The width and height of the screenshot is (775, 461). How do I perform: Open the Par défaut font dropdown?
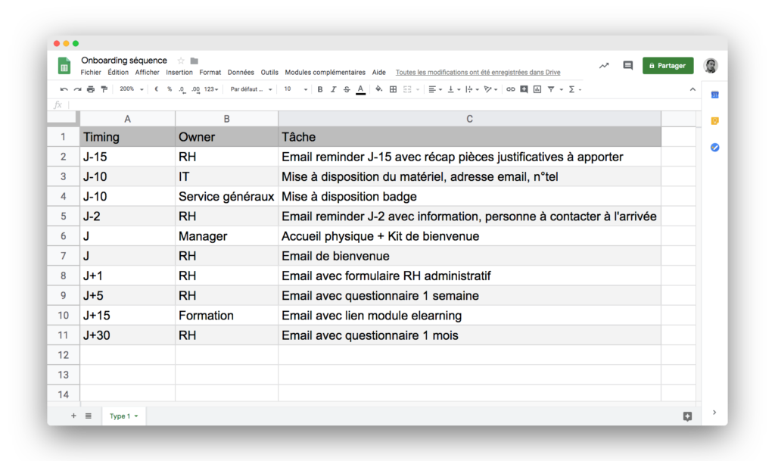(x=251, y=89)
